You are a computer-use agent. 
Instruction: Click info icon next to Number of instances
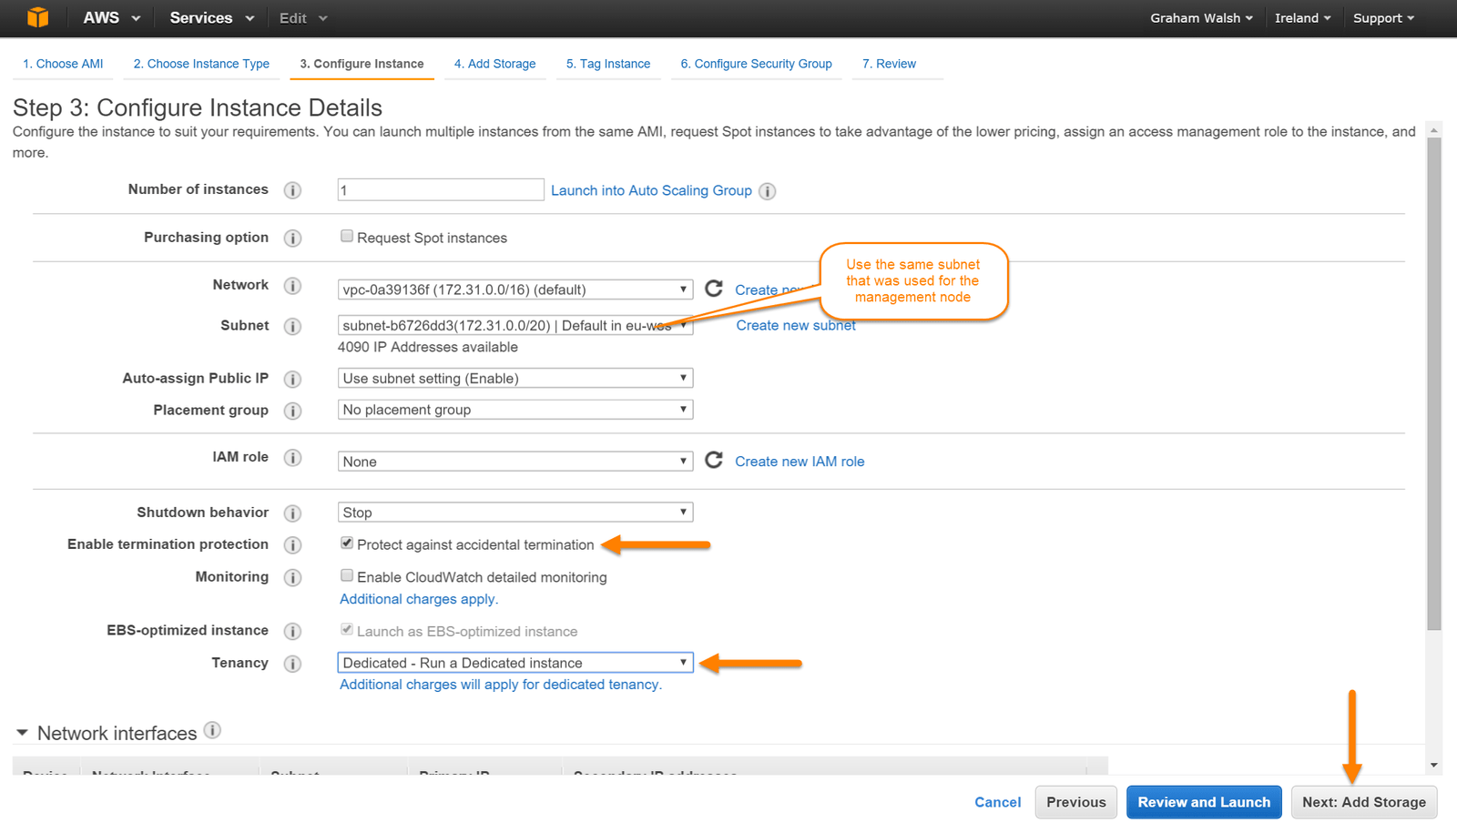click(292, 190)
